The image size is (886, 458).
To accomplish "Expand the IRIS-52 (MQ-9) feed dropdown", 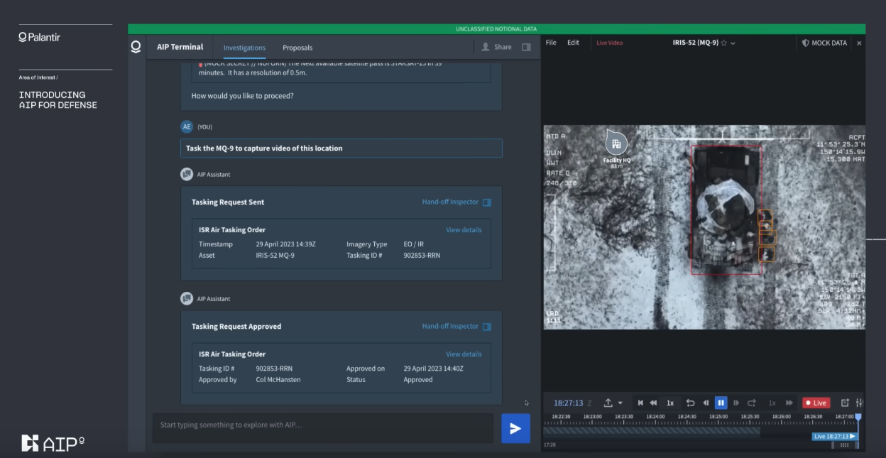I will [733, 43].
